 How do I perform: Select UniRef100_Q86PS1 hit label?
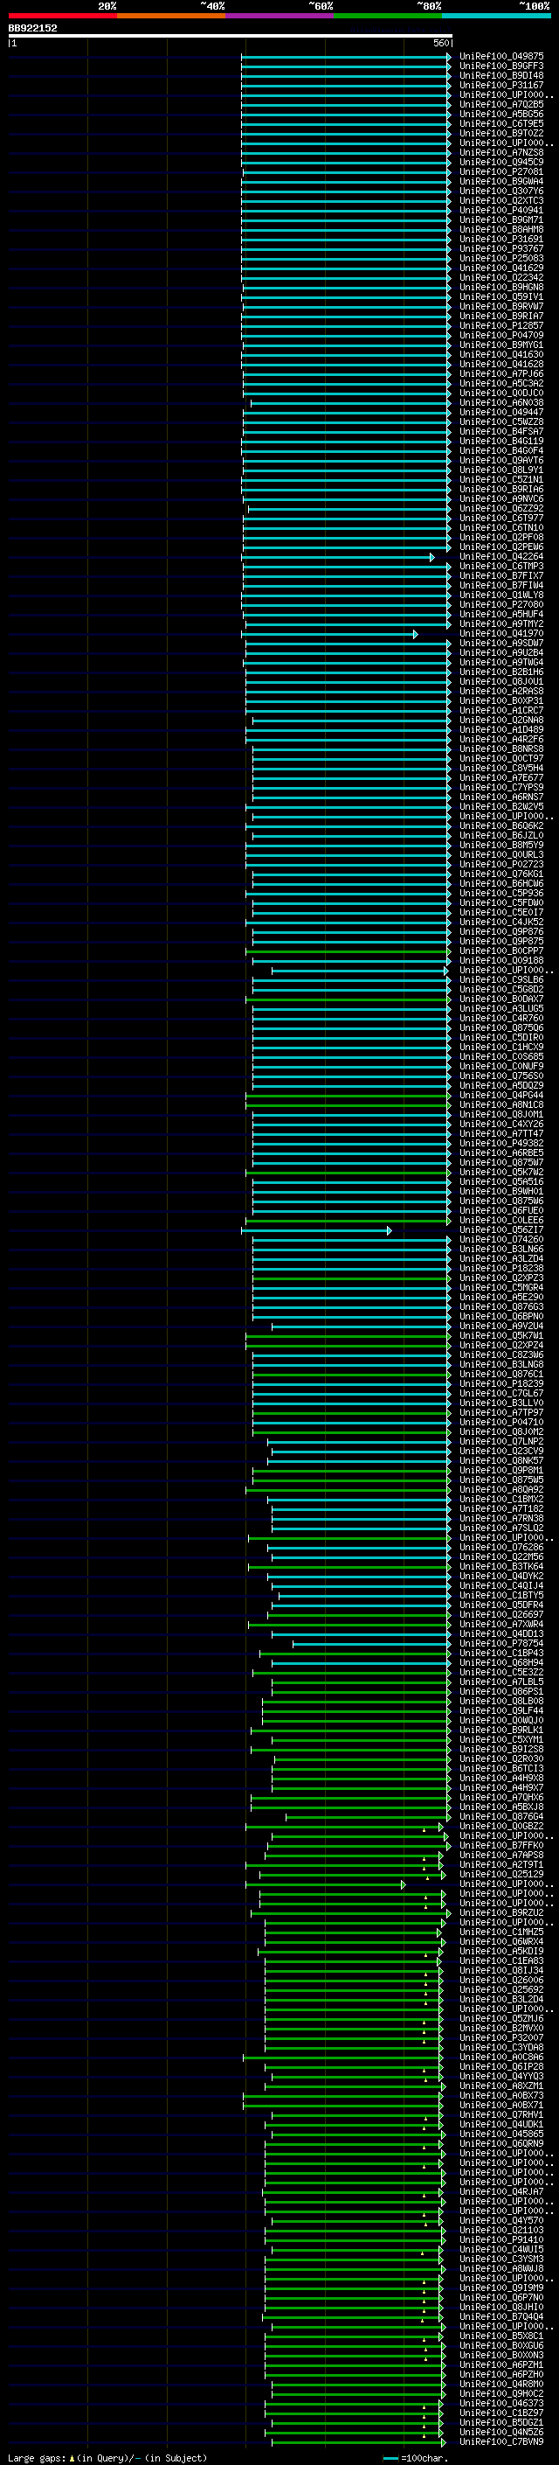500,1692
